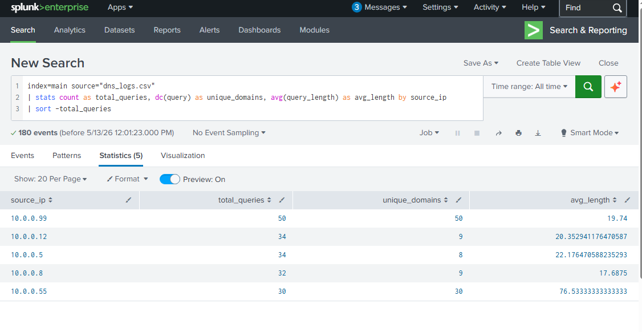Open the Reports nav tab
The width and height of the screenshot is (642, 332).
[x=167, y=30]
